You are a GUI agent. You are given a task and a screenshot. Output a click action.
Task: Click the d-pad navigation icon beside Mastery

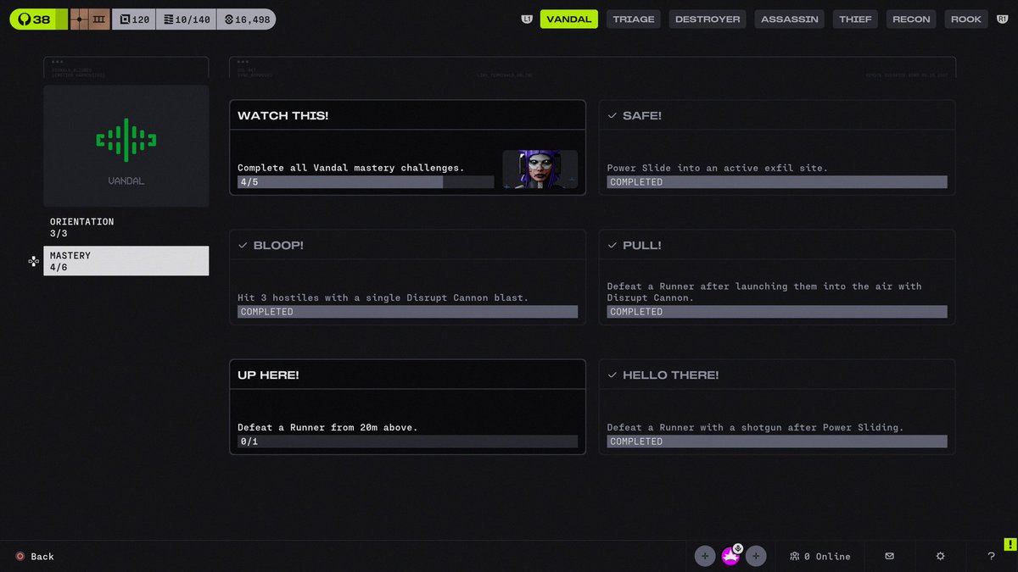click(33, 261)
